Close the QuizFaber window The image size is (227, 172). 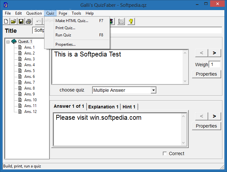pos(218,4)
